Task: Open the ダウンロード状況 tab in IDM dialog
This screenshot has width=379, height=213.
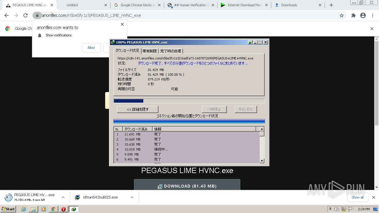Action: coord(127,51)
